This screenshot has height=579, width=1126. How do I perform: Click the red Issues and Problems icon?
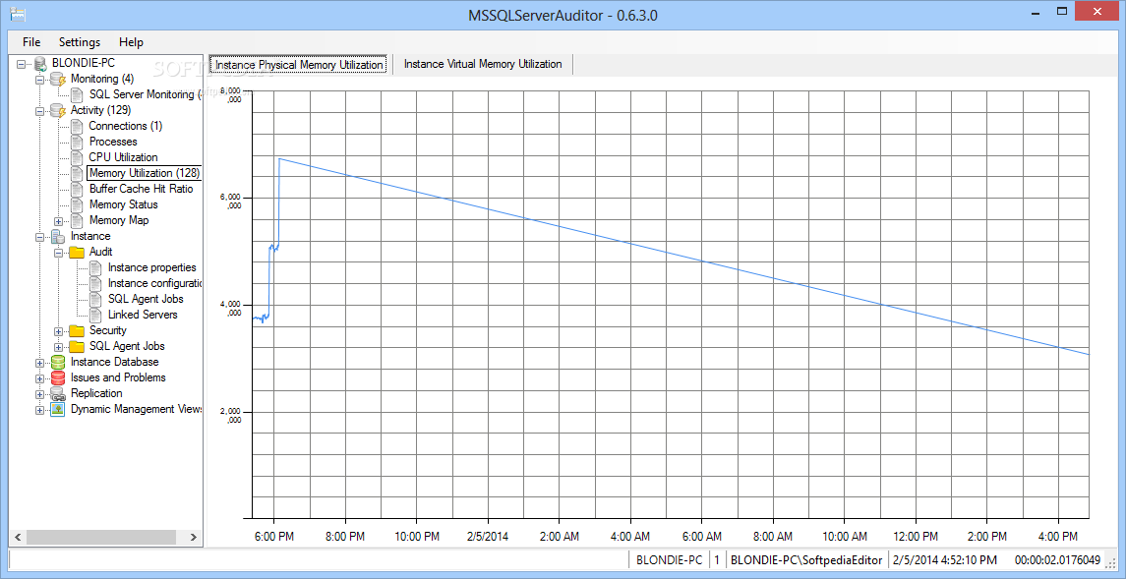point(58,378)
